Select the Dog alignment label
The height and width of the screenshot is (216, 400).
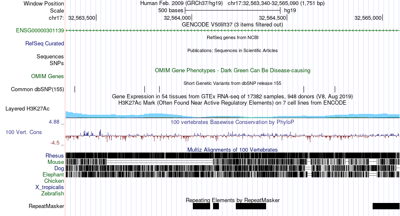[x=59, y=169]
